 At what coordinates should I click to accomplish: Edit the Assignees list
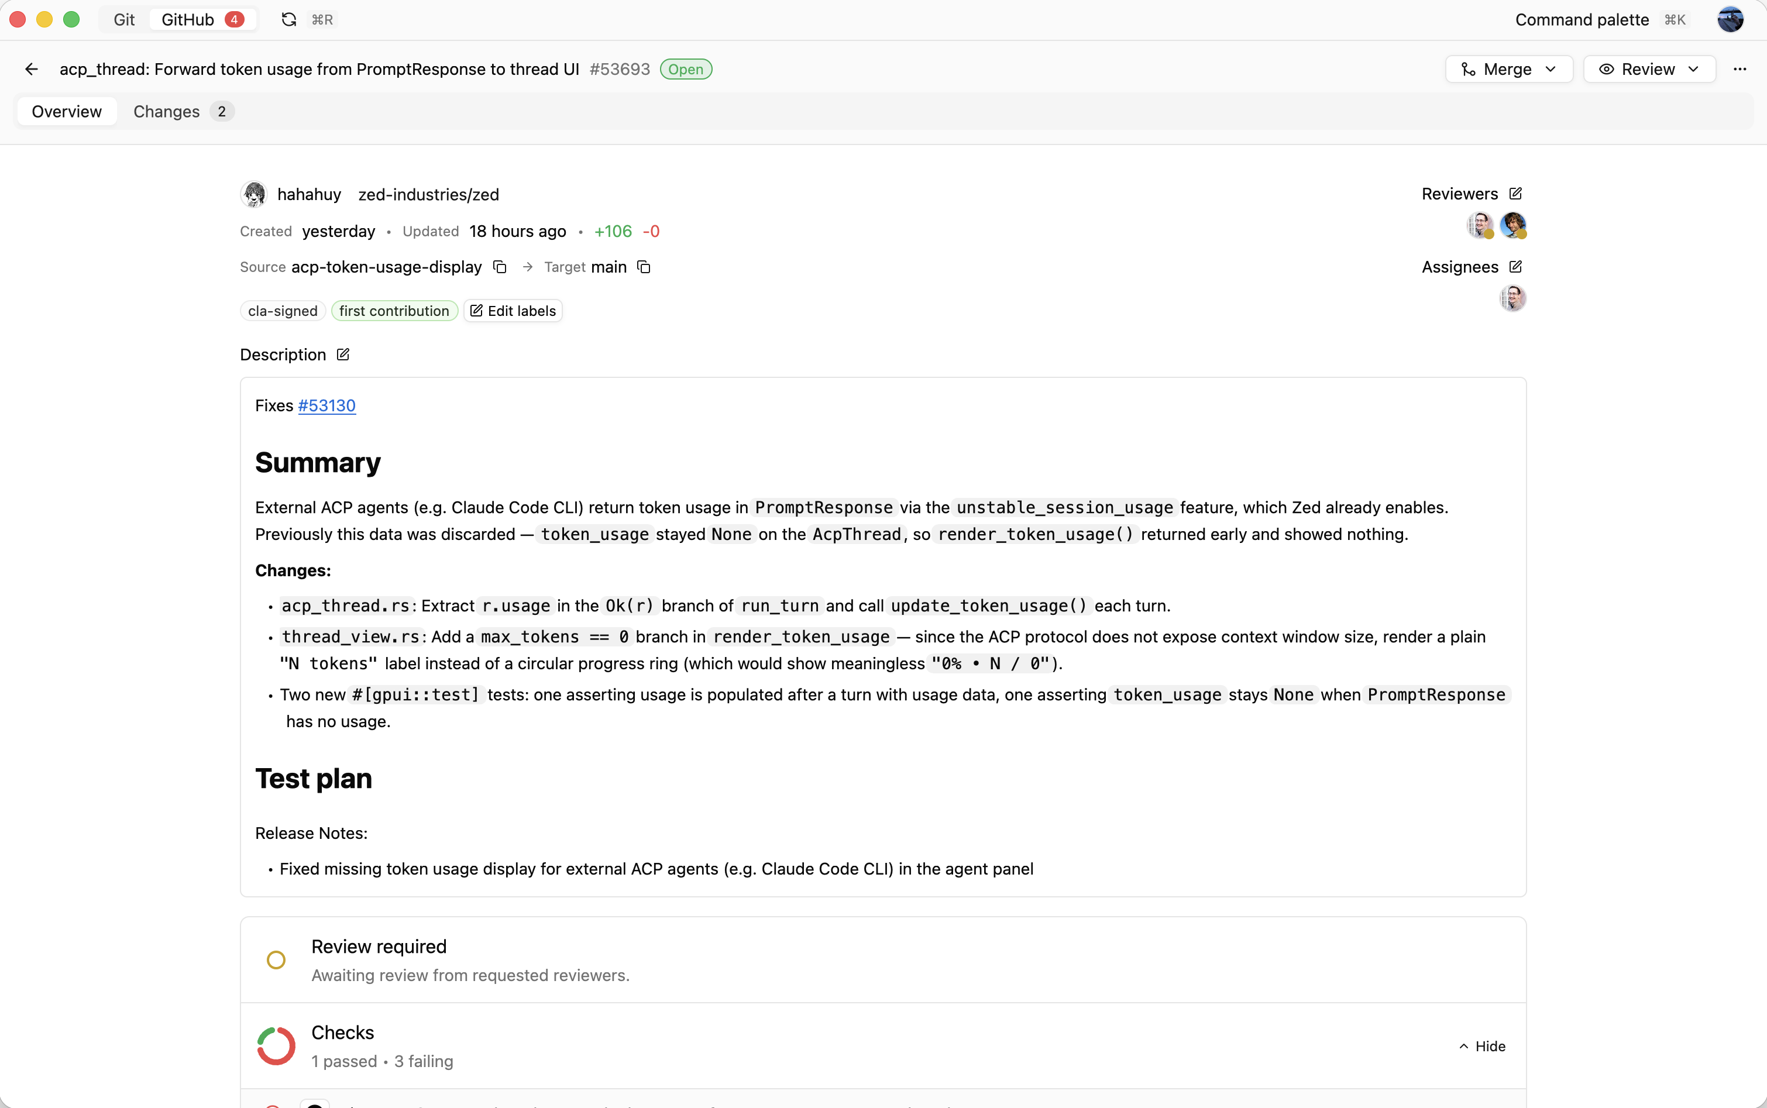1515,267
